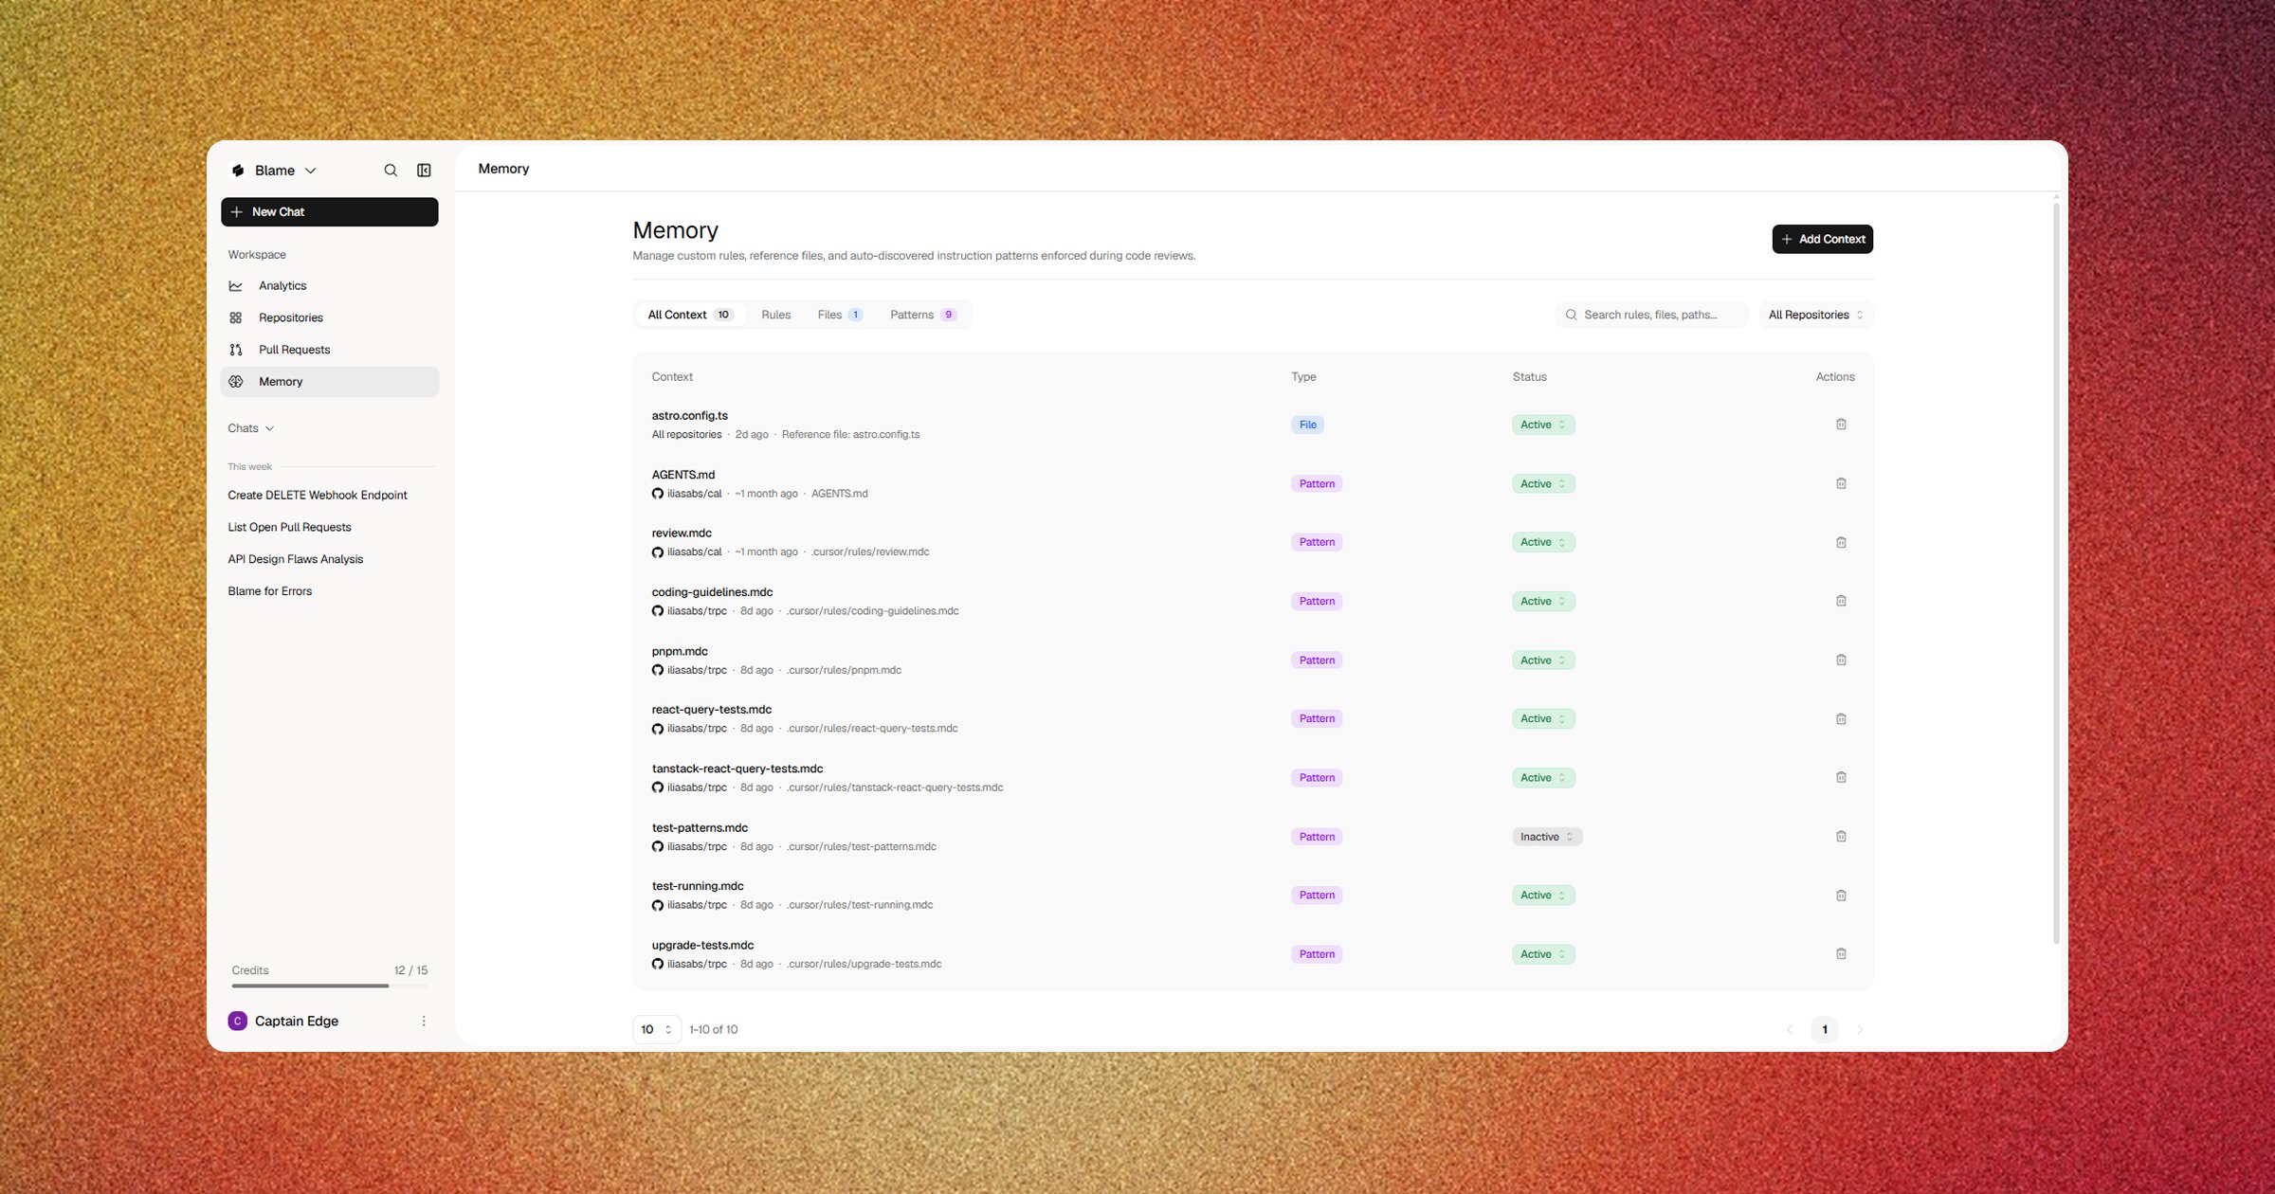Click the search icon in sidebar header
Screen dimensions: 2275x1194
[391, 171]
